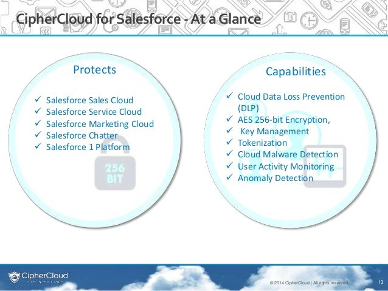
Task: Click checkmark beside Salesforce Sales Cloud
Action: 38,100
